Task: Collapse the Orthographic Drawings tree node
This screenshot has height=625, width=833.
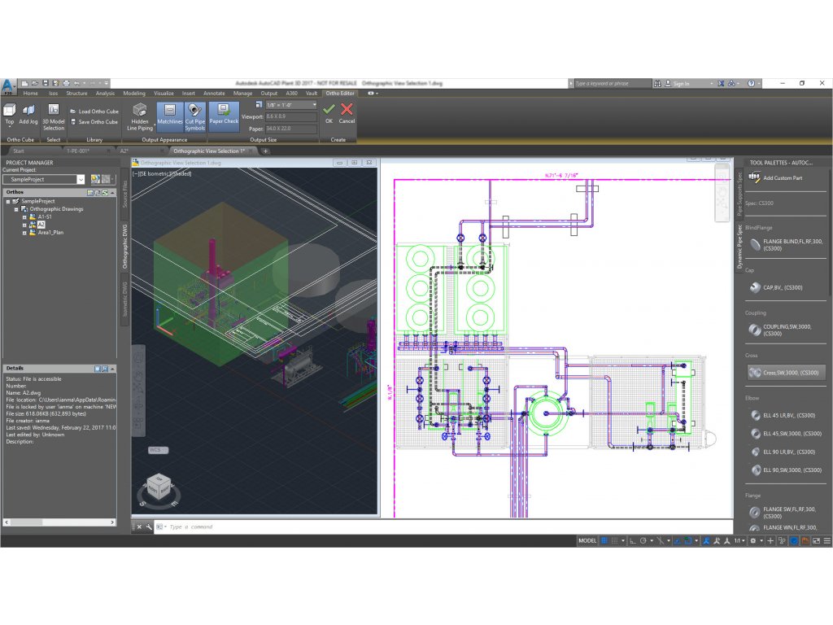Action: tap(16, 209)
